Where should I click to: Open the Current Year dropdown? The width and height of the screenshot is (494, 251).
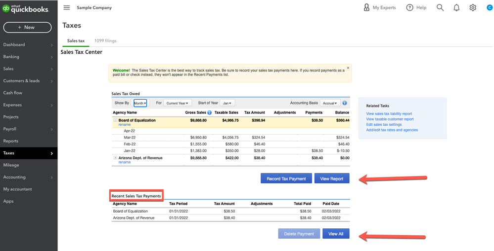click(x=178, y=103)
